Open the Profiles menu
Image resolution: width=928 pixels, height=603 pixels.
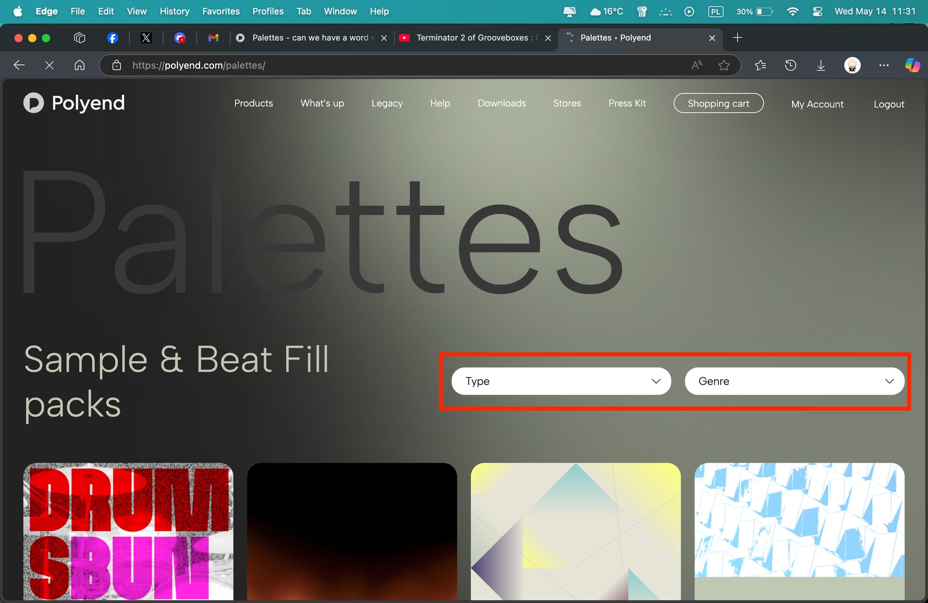click(x=268, y=11)
